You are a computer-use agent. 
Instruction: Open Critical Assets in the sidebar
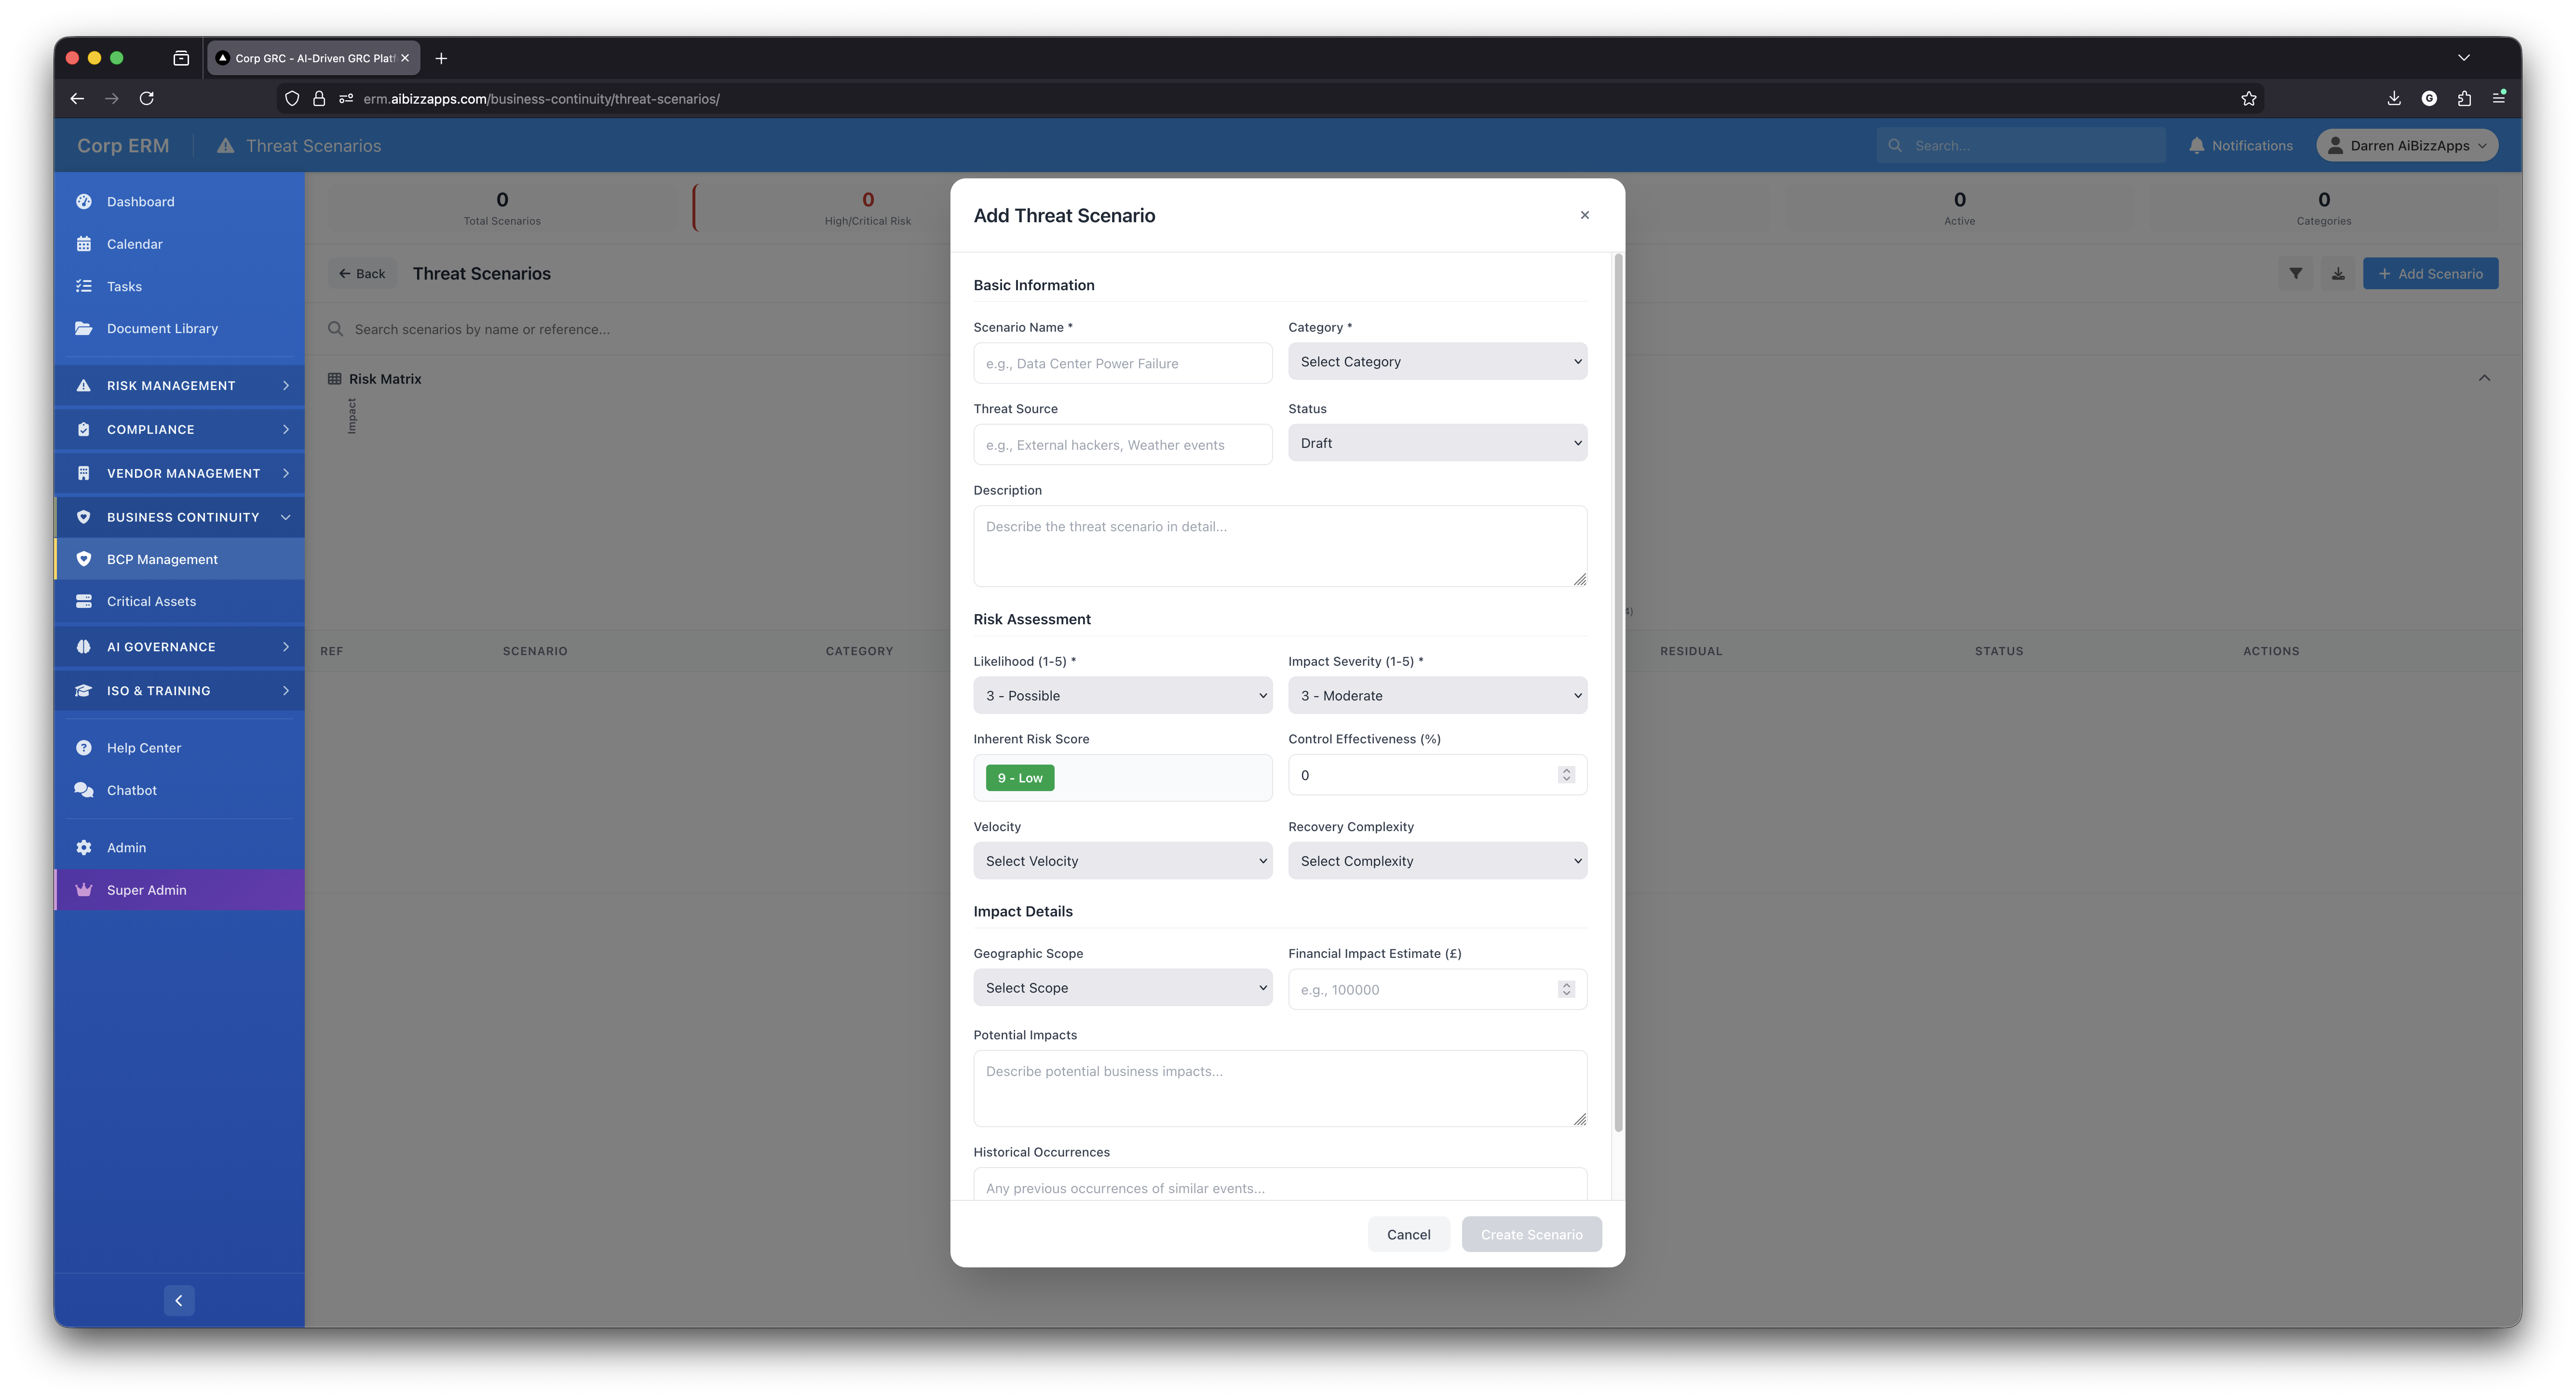[x=151, y=601]
